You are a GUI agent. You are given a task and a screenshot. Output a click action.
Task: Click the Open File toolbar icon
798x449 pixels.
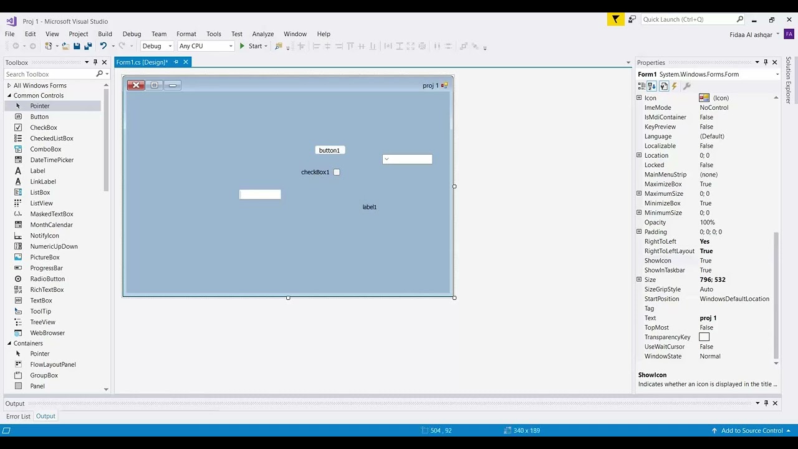[x=65, y=46]
